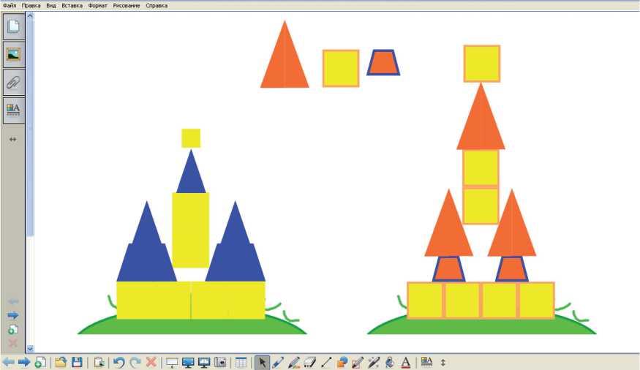640x370 pixels.
Task: Save the file with the floppy icon
Action: coord(77,362)
